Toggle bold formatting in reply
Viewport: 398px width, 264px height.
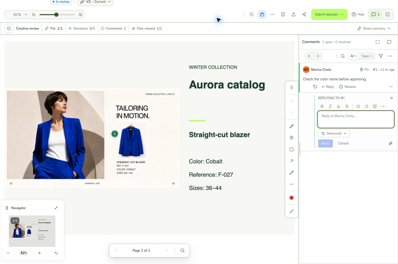click(322, 106)
